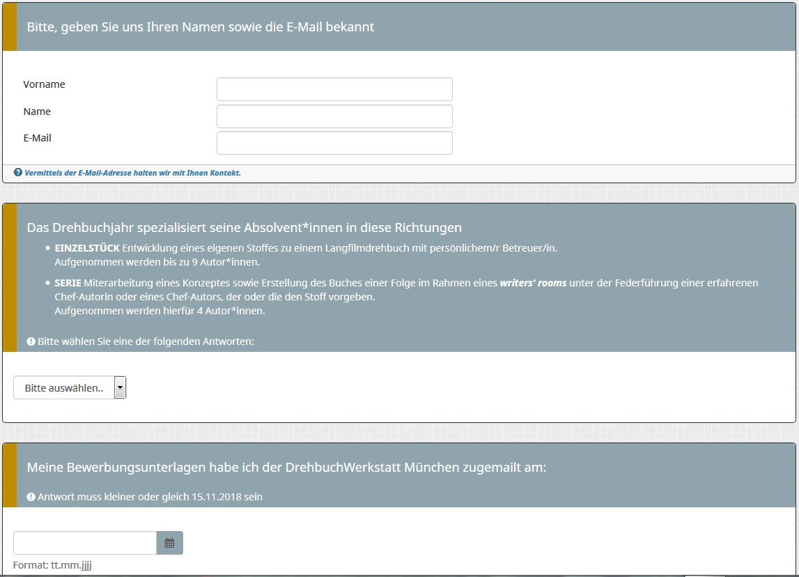The image size is (799, 577).
Task: Click the bold 'EINZELSTÜCK' text
Action: 87,247
